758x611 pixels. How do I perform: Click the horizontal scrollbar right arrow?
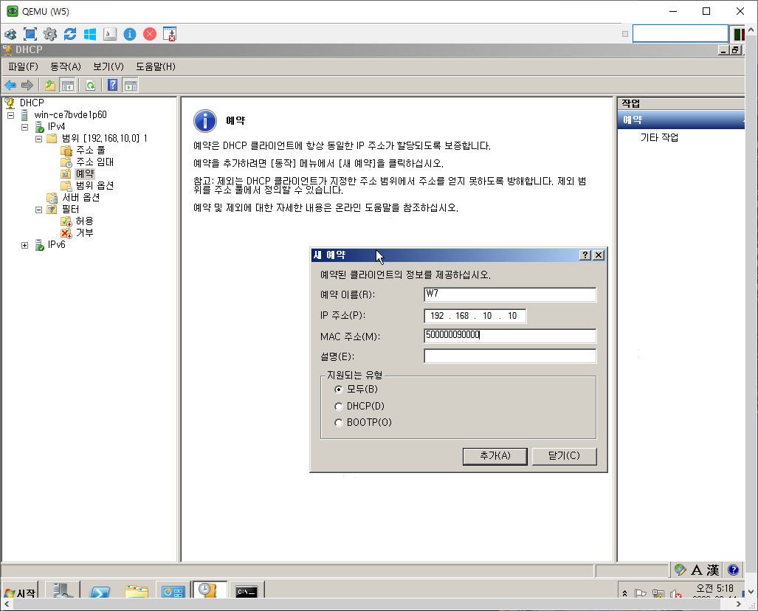tap(738, 604)
